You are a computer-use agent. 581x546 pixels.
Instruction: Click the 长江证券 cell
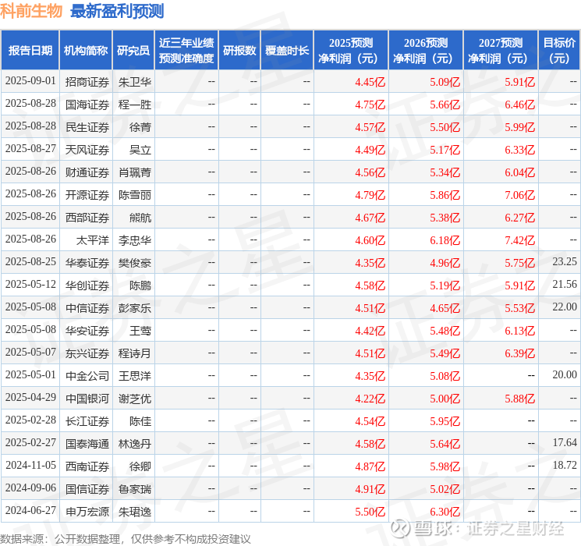pyautogui.click(x=87, y=421)
